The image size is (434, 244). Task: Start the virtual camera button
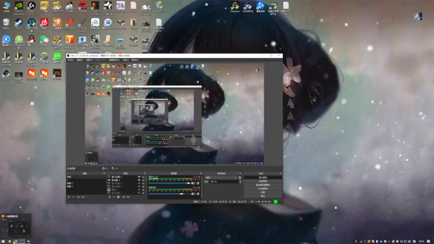(263, 185)
